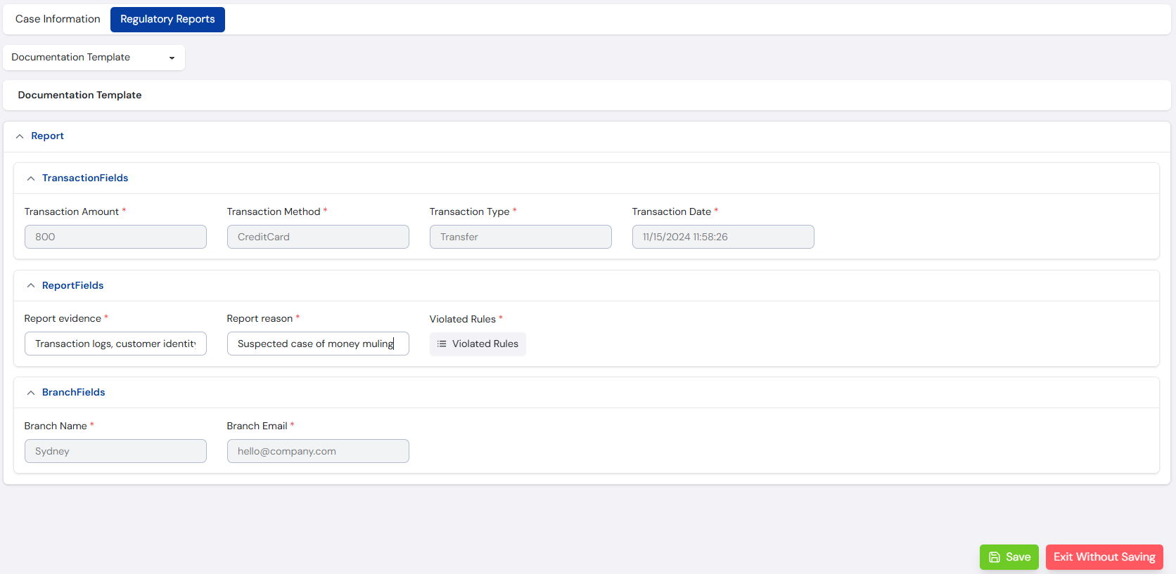Open the Violated Rules list button
Screen dimensions: 1176x574
(x=478, y=344)
